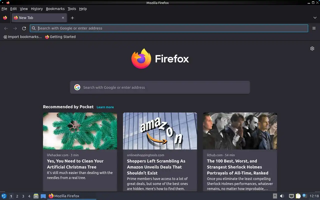This screenshot has width=320, height=200.
Task: Click the taskbar clock 12:18
Action: point(314,196)
